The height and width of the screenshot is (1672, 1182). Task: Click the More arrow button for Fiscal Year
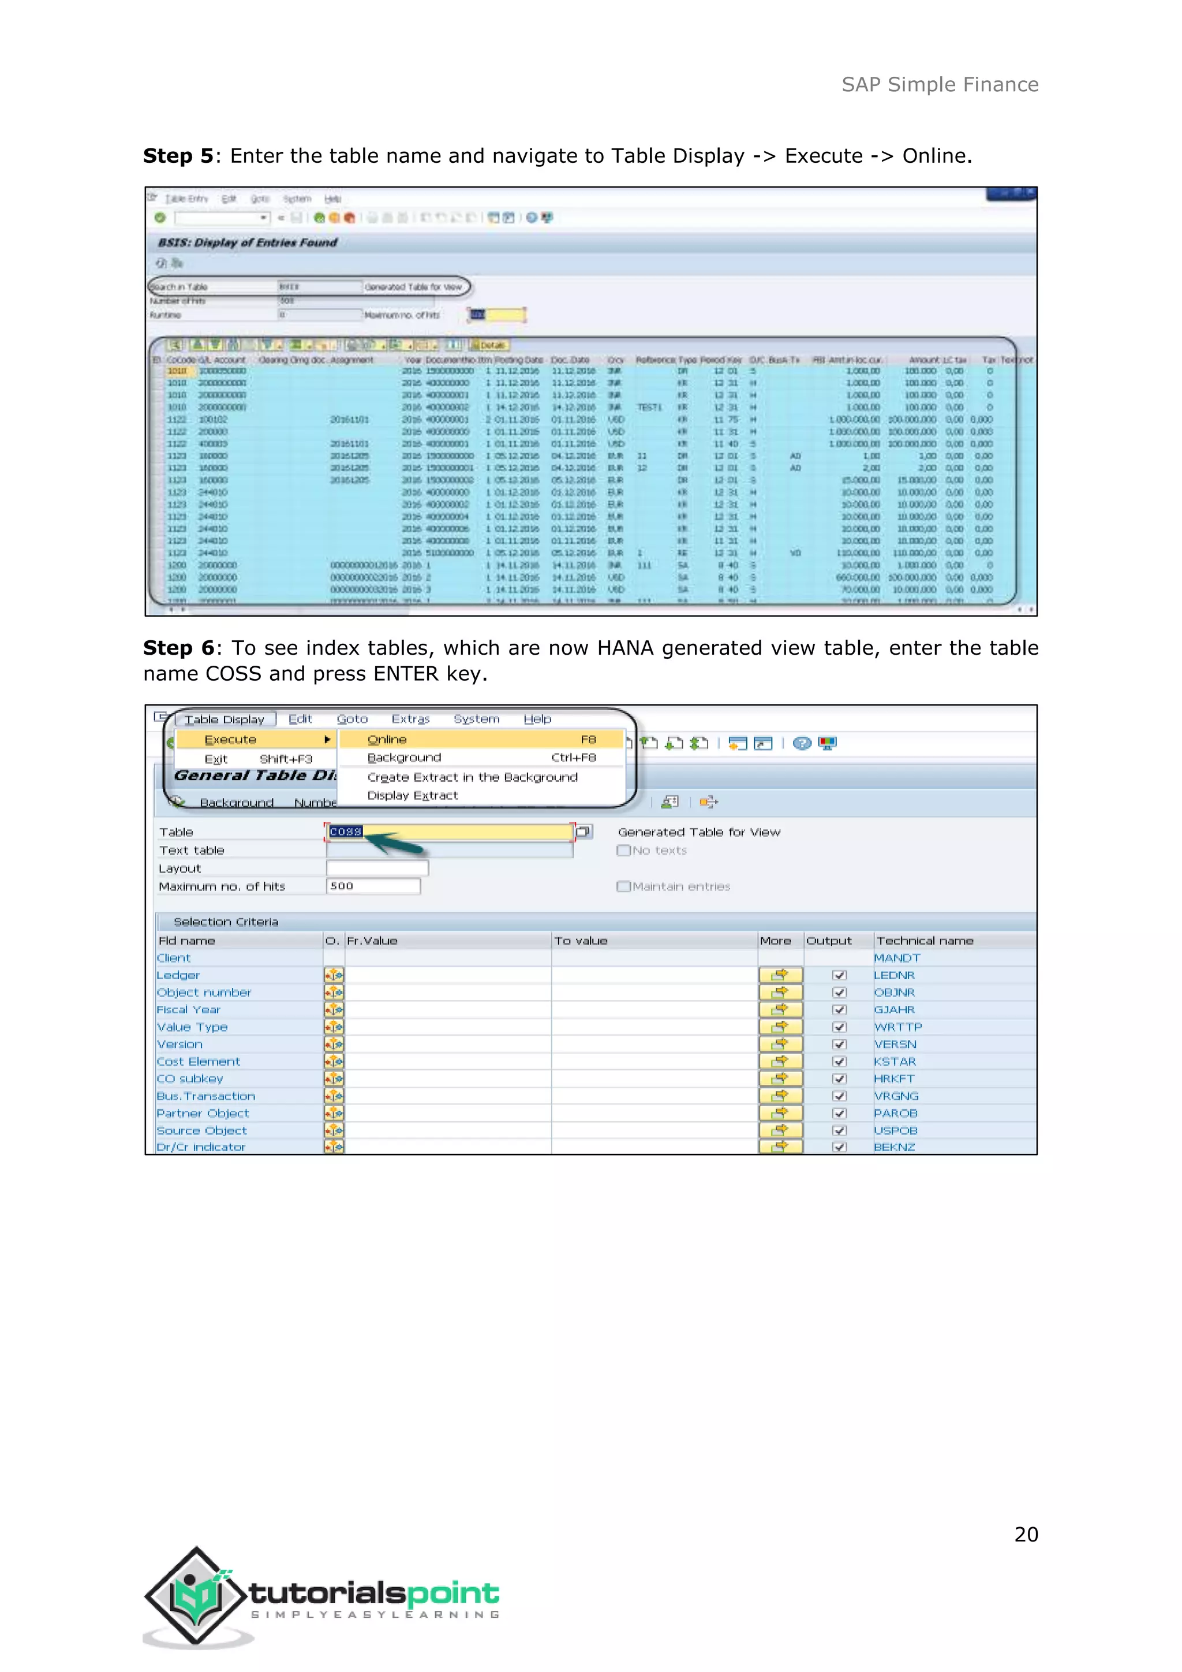point(780,1010)
